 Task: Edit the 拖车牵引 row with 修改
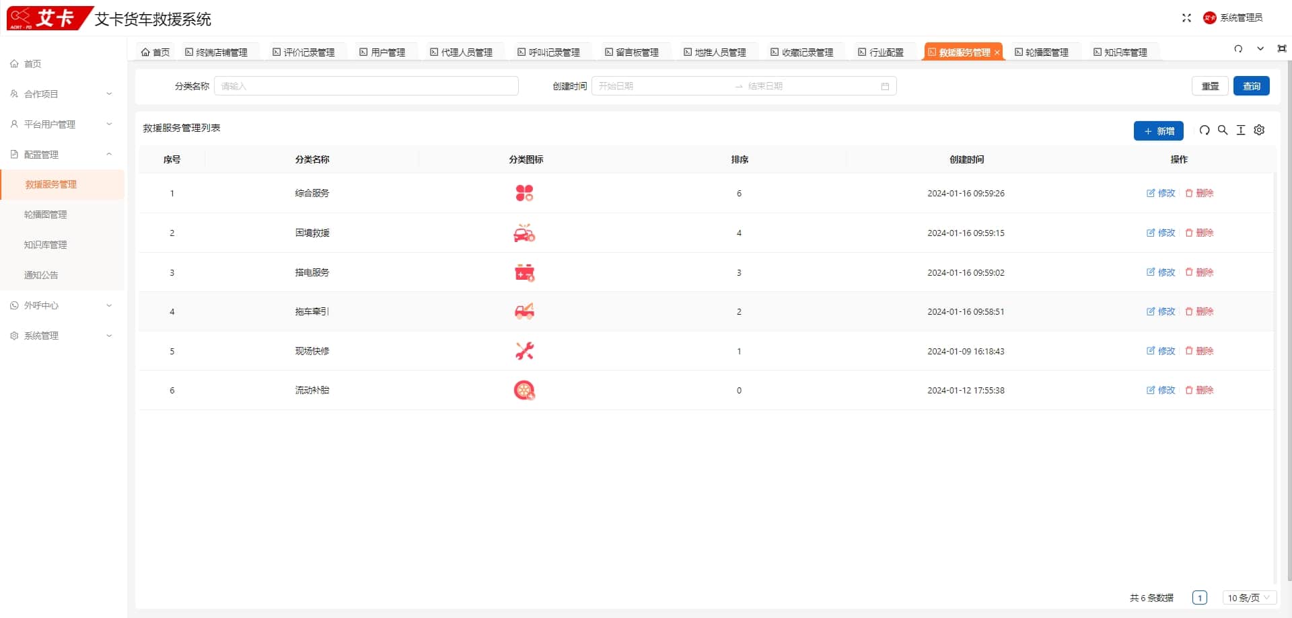coord(1161,311)
